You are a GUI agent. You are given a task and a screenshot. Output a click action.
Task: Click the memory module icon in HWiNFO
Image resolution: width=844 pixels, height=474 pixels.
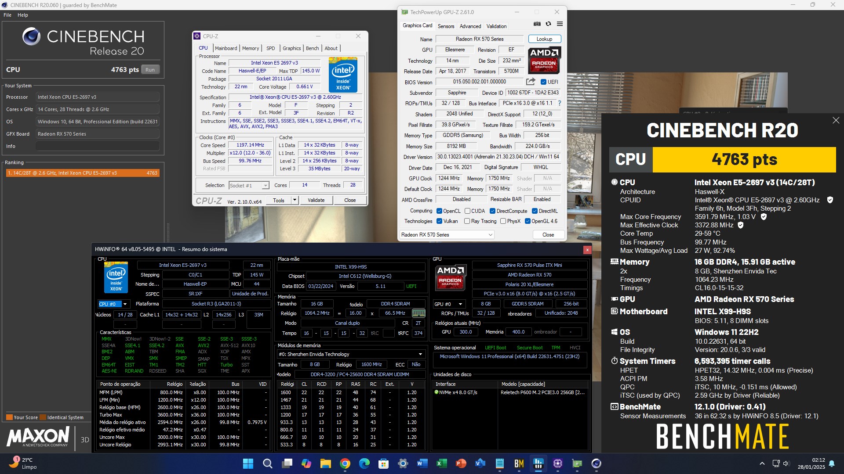coord(418,313)
